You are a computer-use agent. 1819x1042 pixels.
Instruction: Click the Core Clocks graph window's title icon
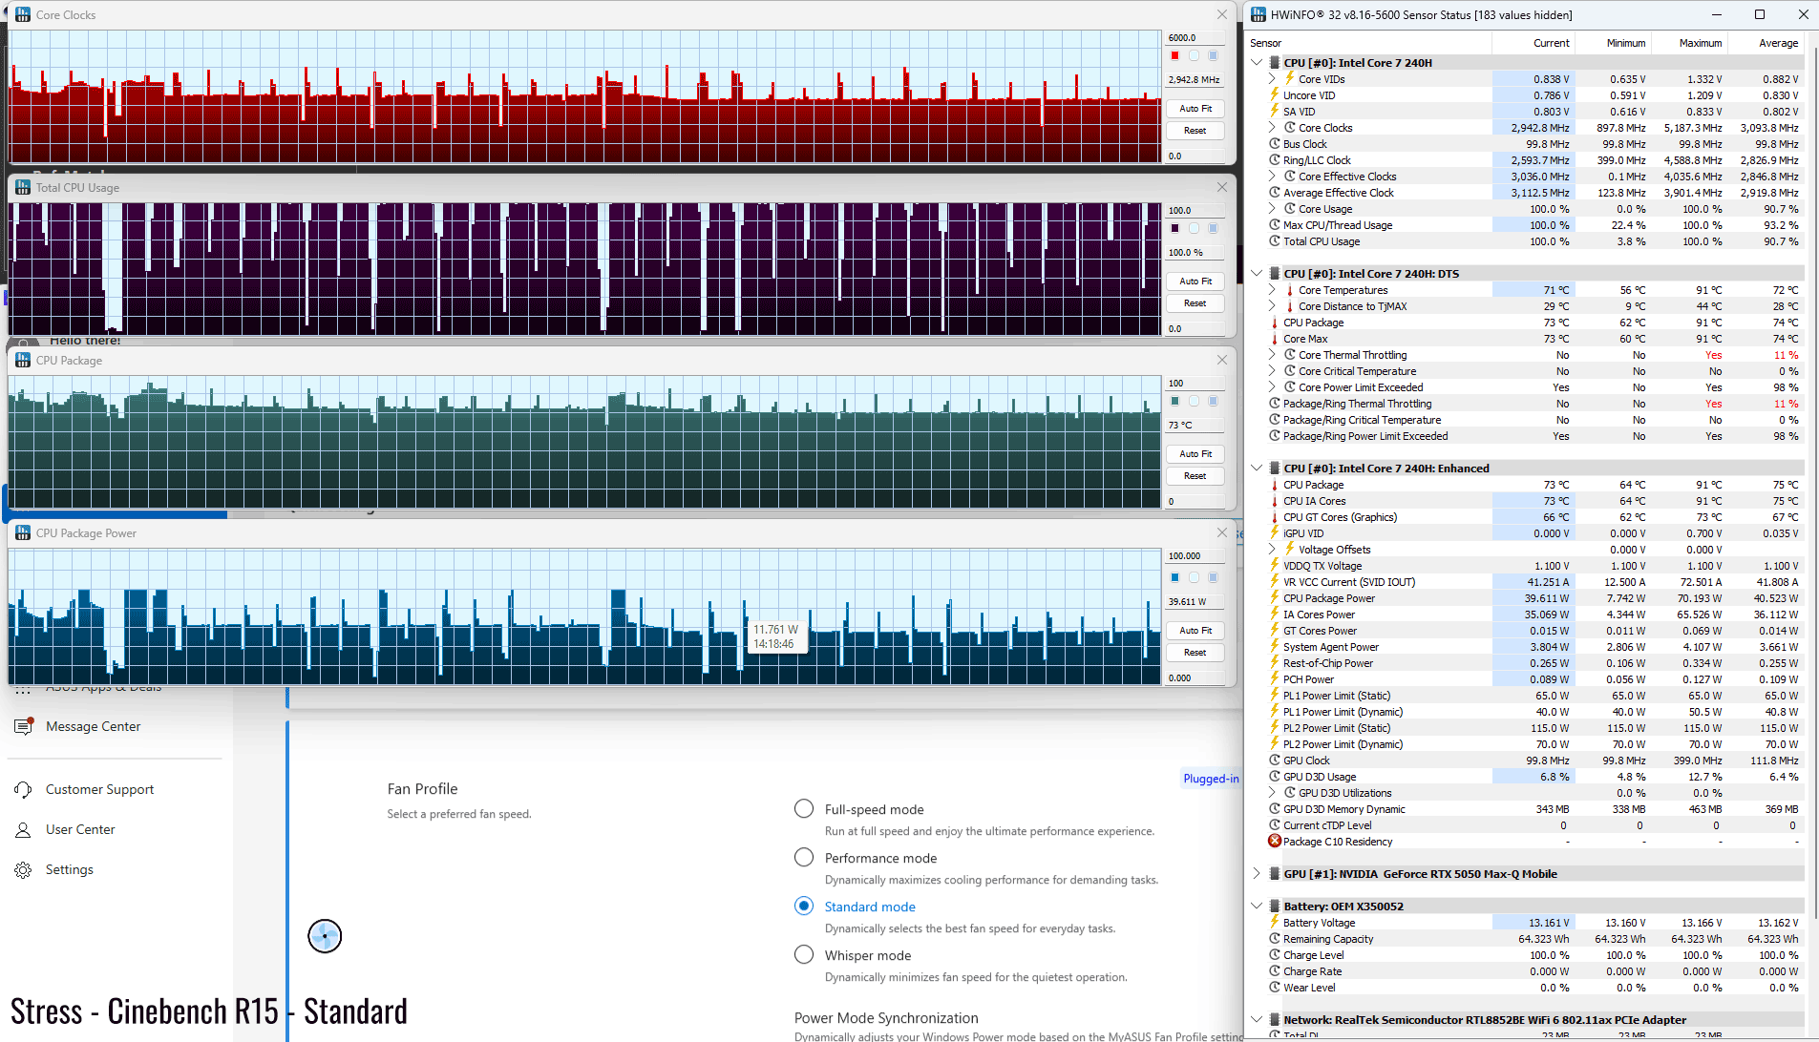click(23, 14)
